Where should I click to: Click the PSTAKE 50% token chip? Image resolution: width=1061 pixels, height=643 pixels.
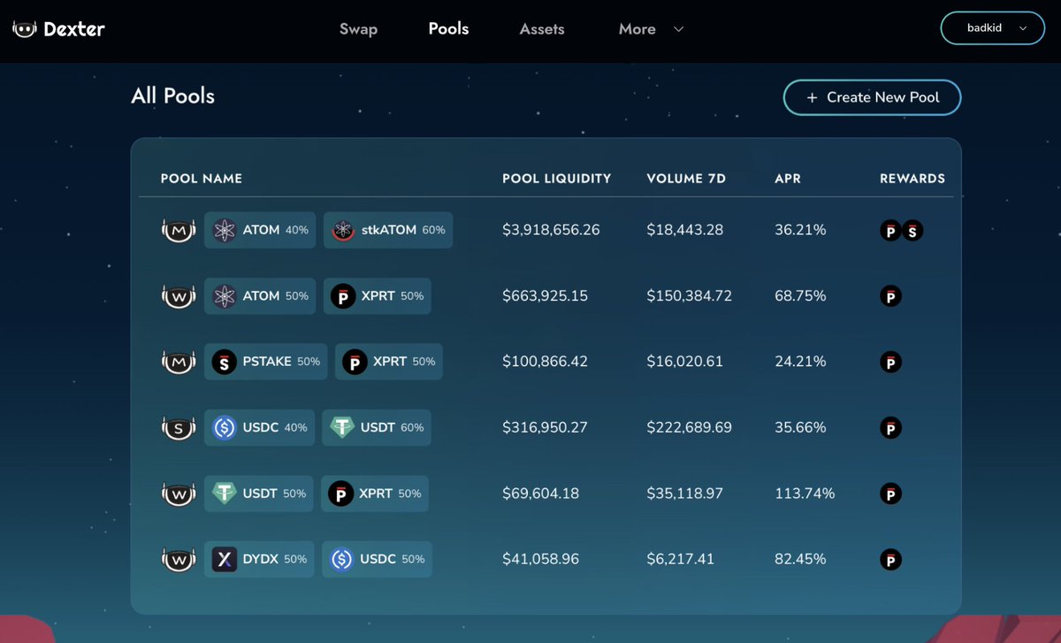[x=265, y=362]
